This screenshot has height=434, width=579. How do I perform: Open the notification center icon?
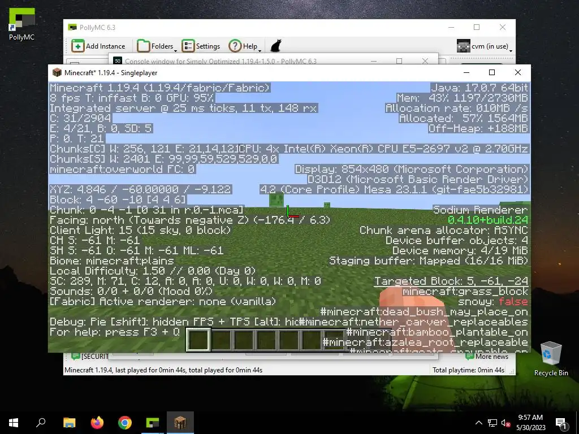[x=561, y=423]
